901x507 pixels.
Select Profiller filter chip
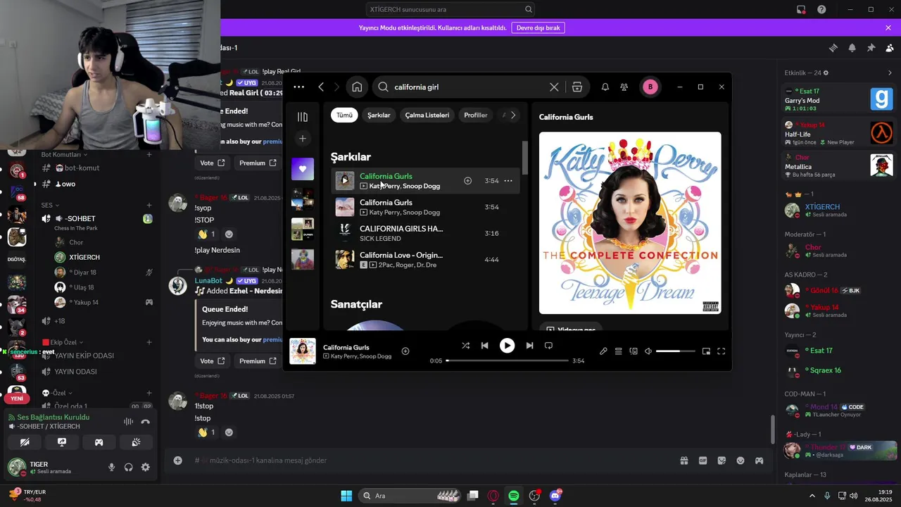476,115
